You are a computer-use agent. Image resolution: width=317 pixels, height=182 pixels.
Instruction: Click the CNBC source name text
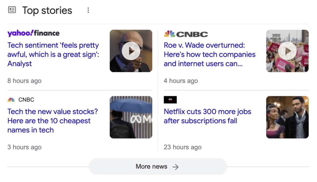[26, 100]
